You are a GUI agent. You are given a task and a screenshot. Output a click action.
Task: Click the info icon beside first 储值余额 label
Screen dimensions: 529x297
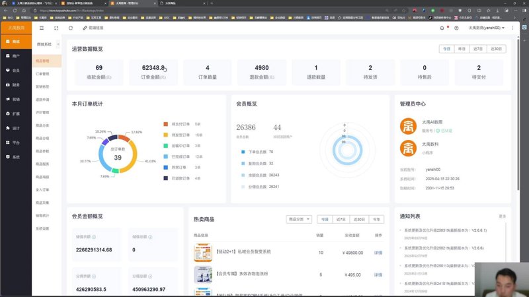click(94, 237)
